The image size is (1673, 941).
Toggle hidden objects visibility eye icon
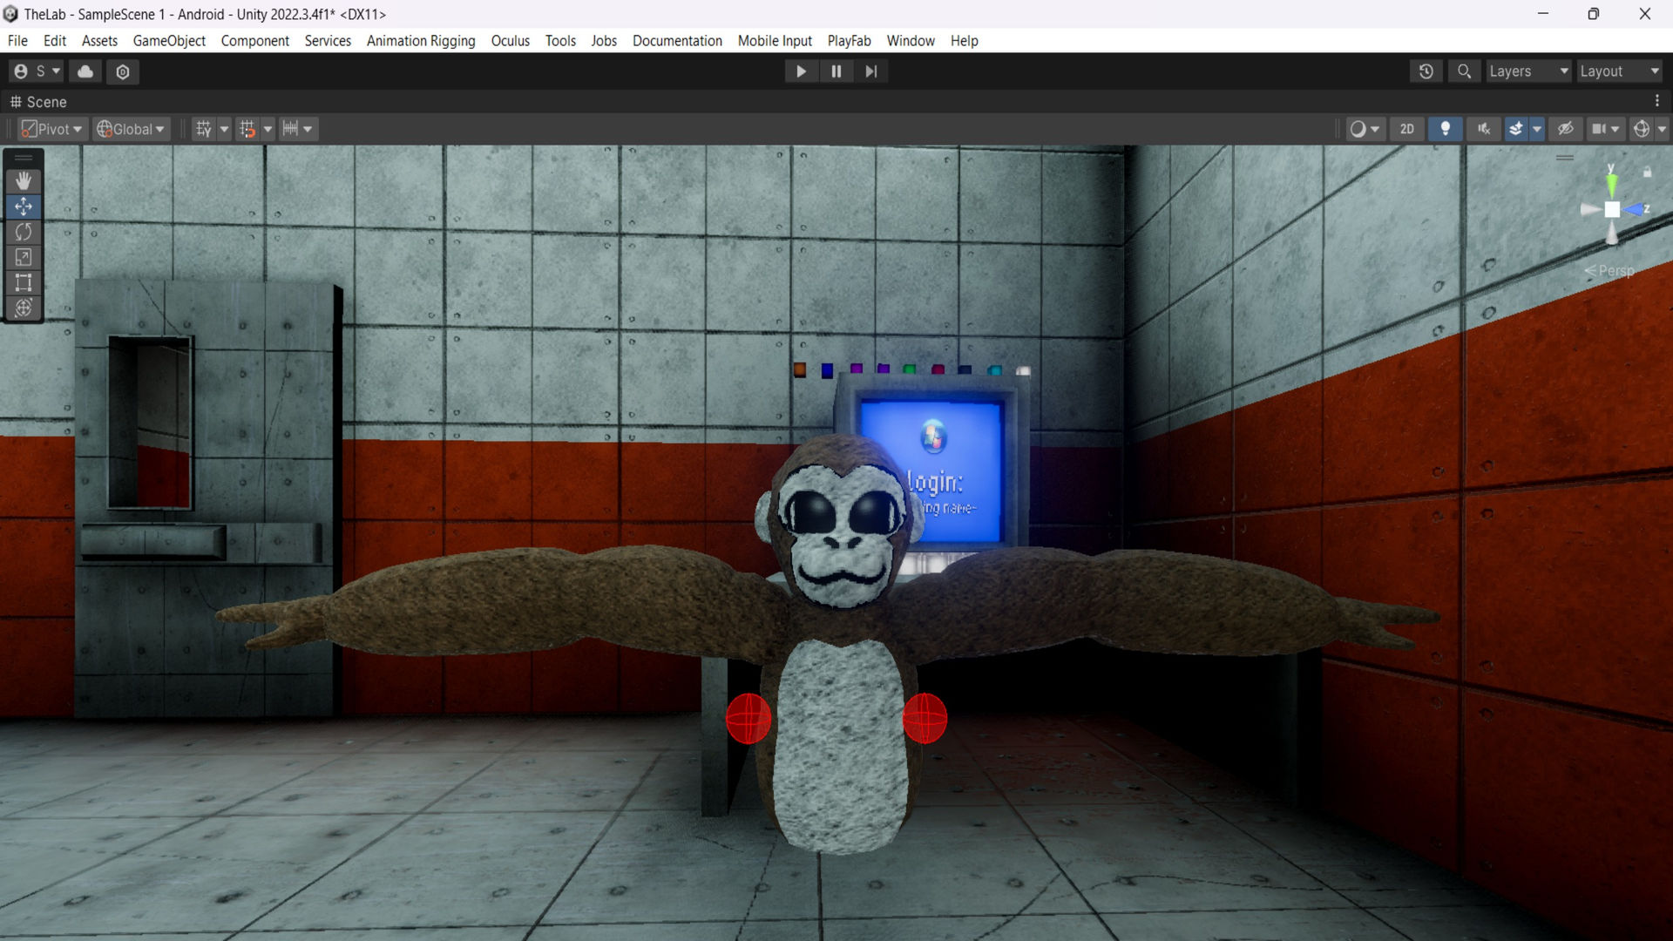pos(1566,129)
